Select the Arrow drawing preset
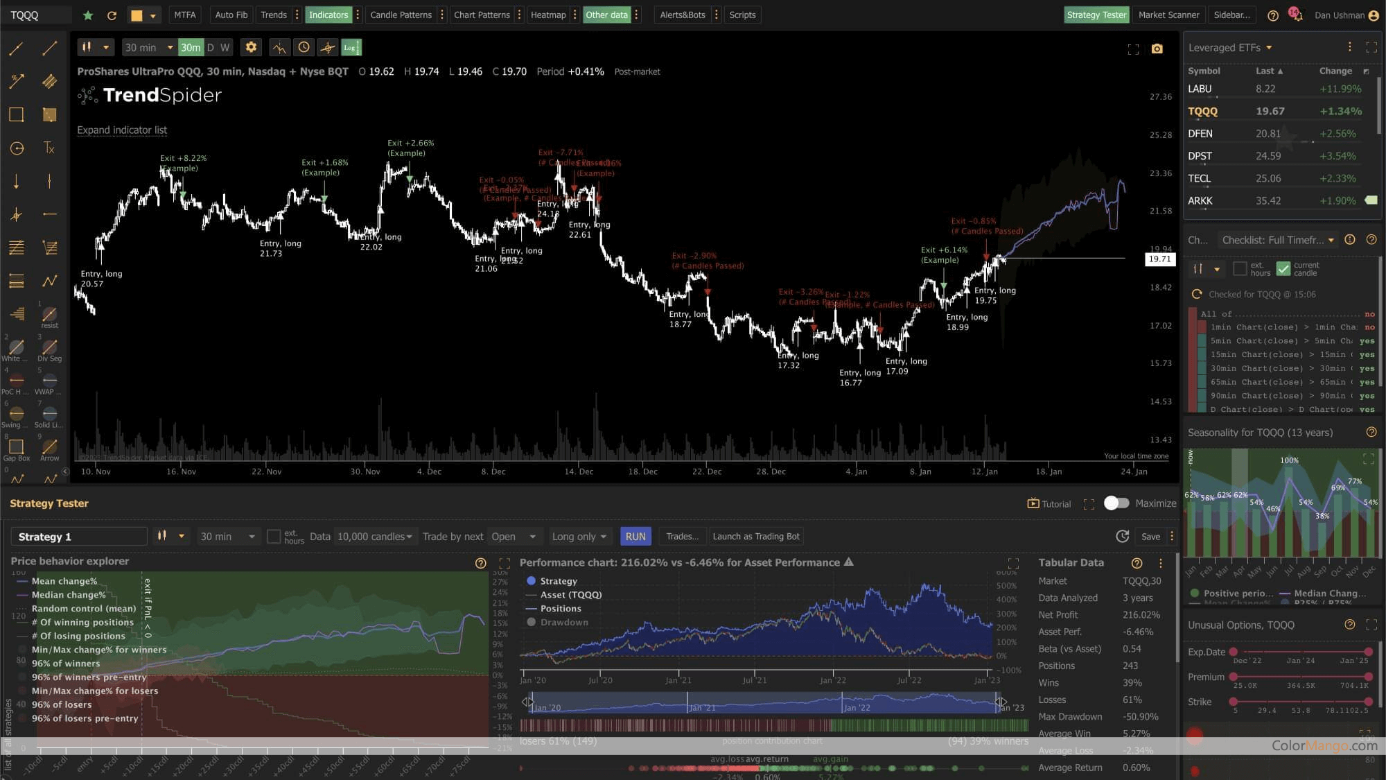This screenshot has width=1386, height=780. point(49,447)
